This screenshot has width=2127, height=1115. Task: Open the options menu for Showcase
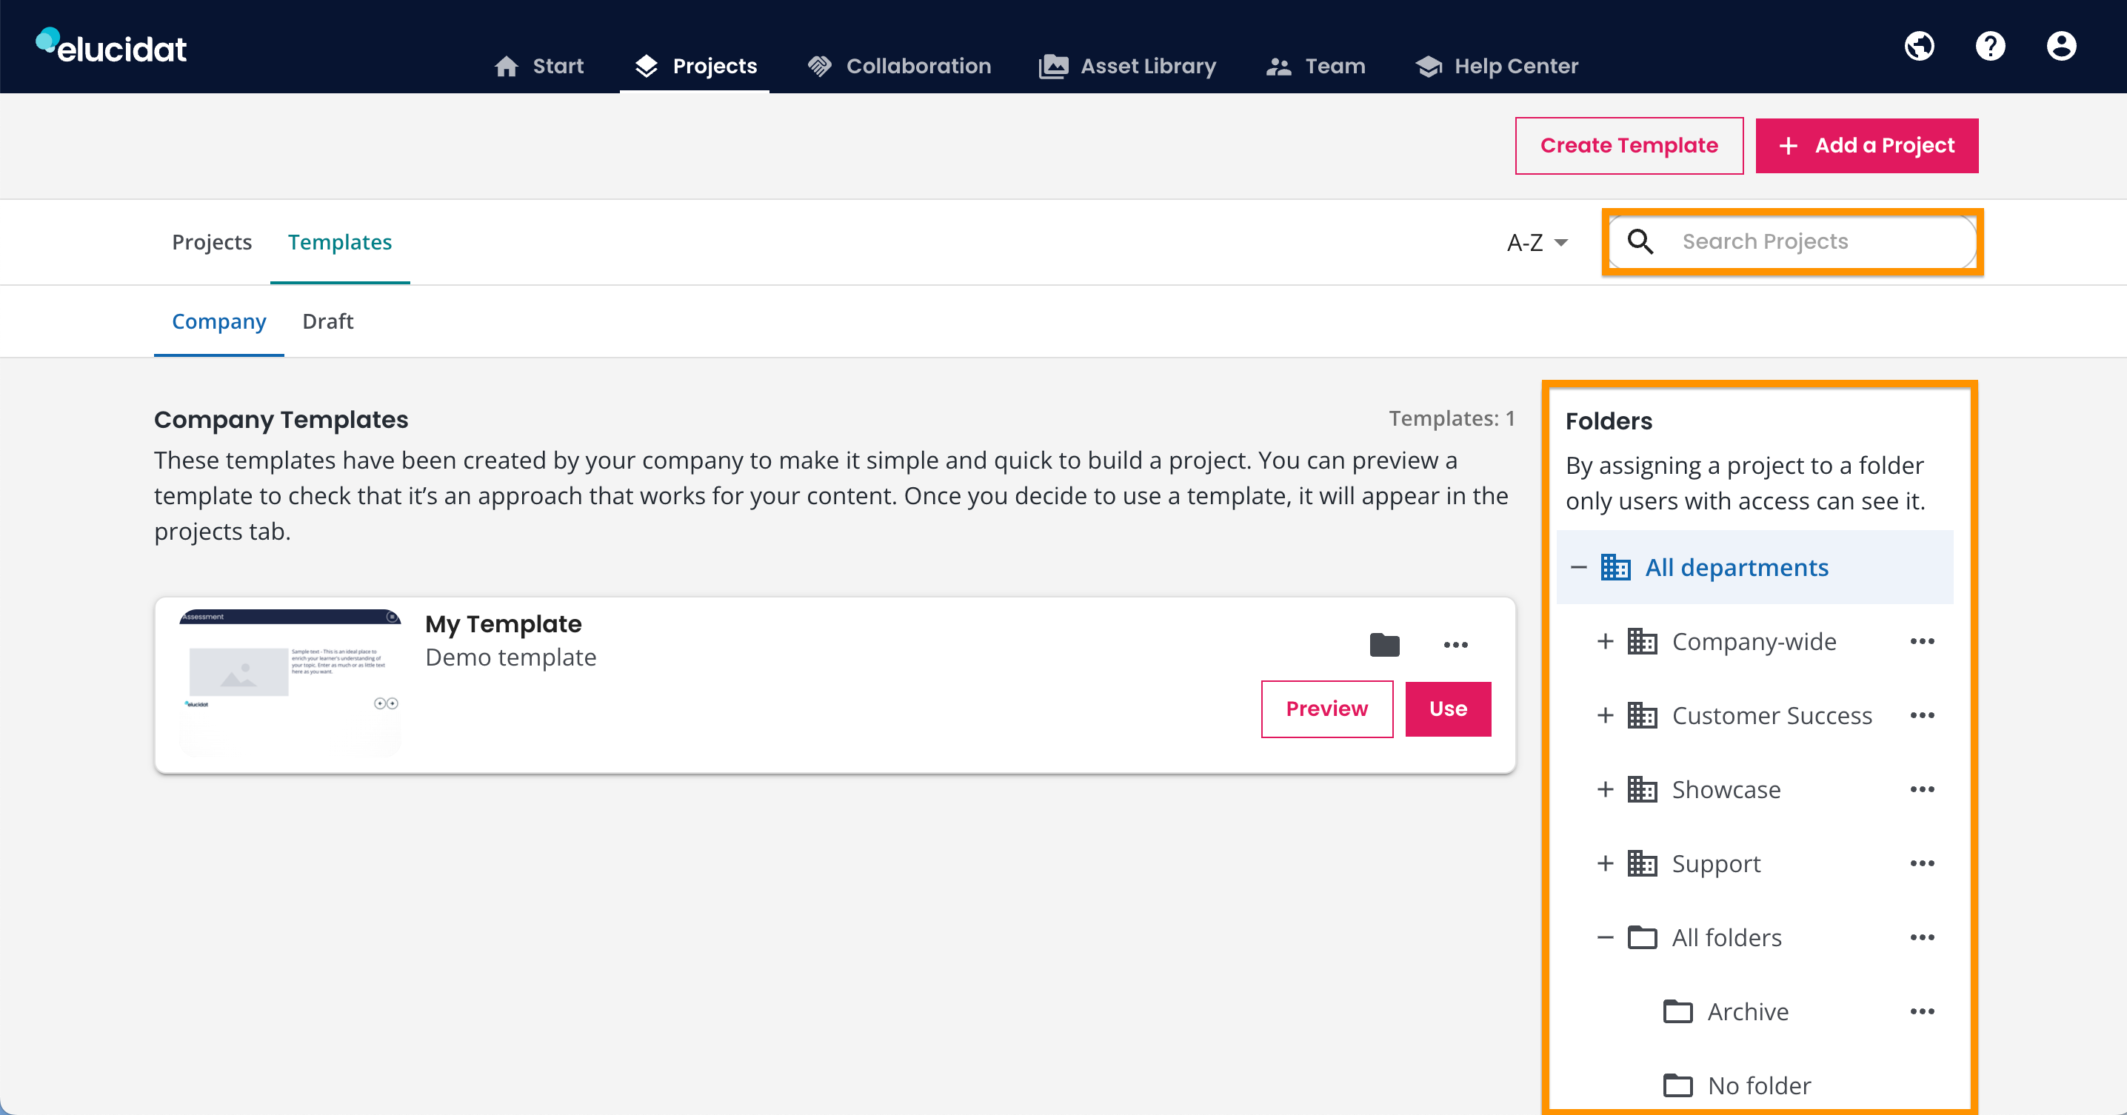coord(1923,790)
